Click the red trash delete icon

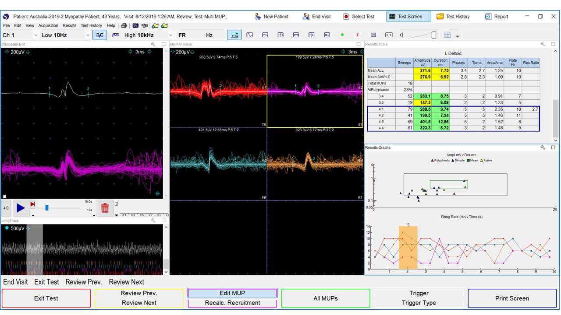(x=105, y=208)
